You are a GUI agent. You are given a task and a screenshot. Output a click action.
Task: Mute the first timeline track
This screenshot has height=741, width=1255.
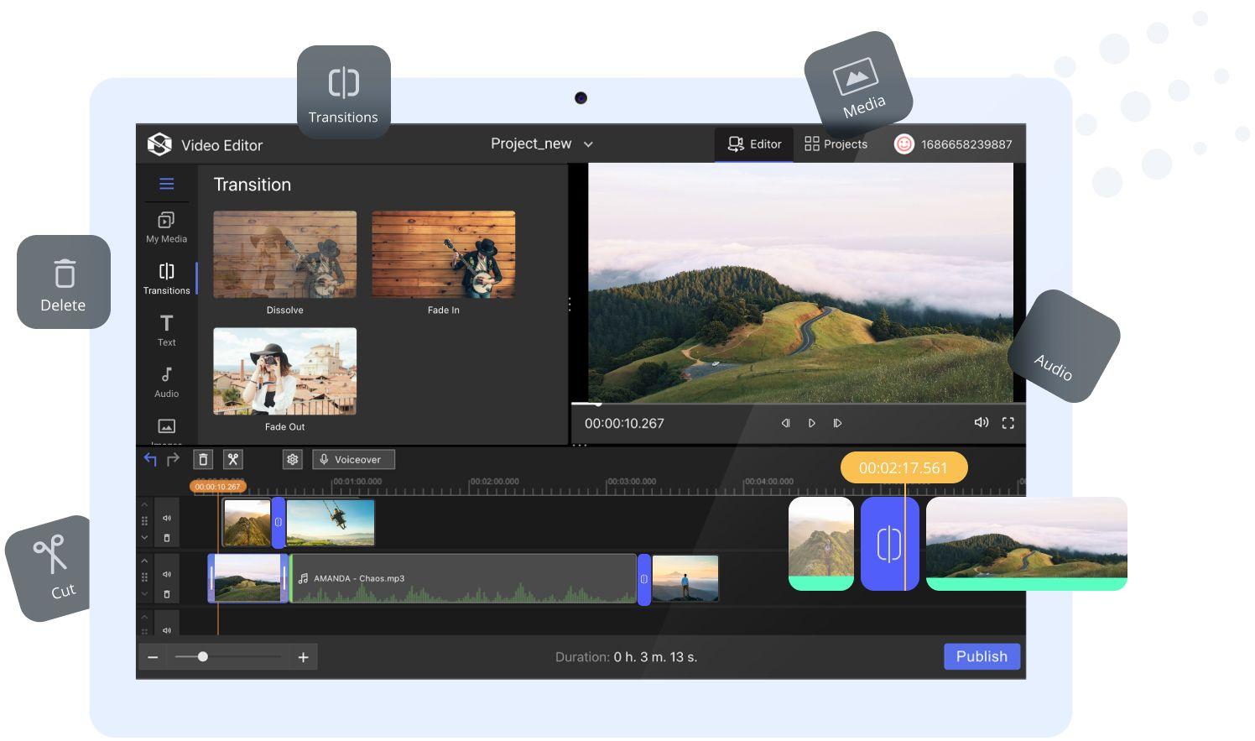point(166,519)
